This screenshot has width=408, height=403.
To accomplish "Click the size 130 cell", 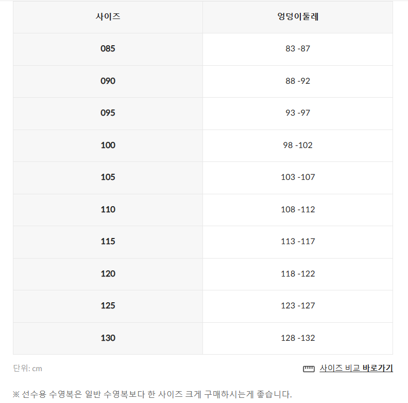I will tap(108, 338).
